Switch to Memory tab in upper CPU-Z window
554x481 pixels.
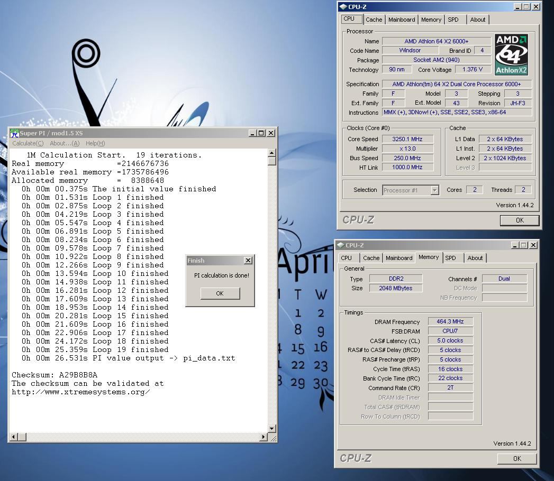[x=431, y=20]
